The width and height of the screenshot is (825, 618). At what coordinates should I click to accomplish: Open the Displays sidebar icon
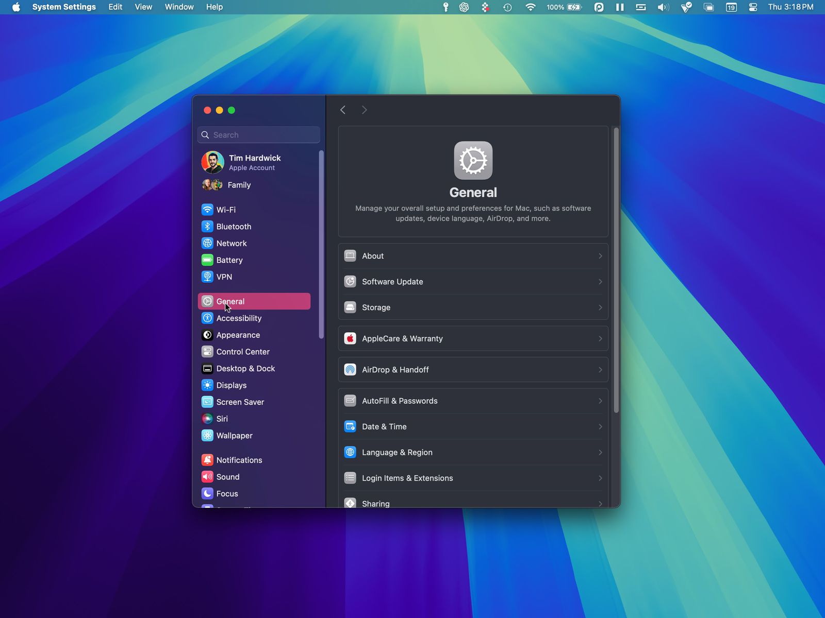click(x=207, y=385)
